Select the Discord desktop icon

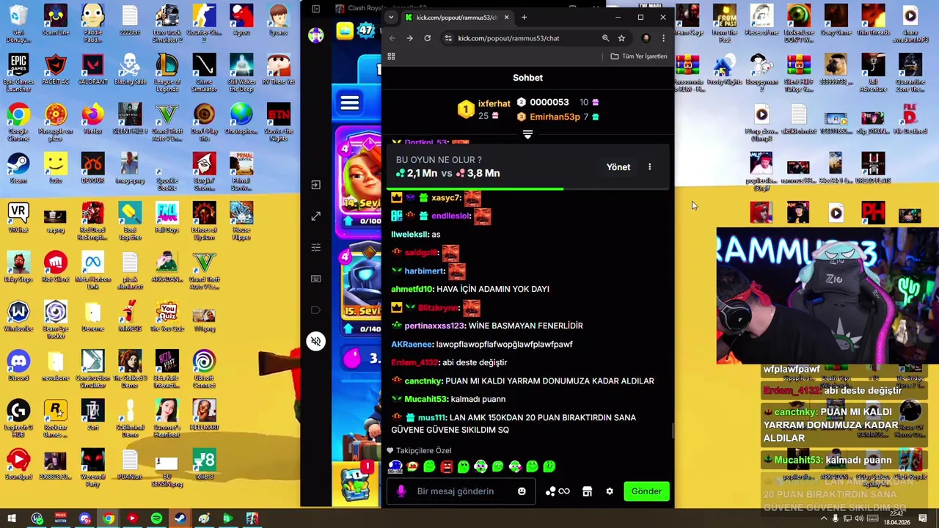coord(18,366)
